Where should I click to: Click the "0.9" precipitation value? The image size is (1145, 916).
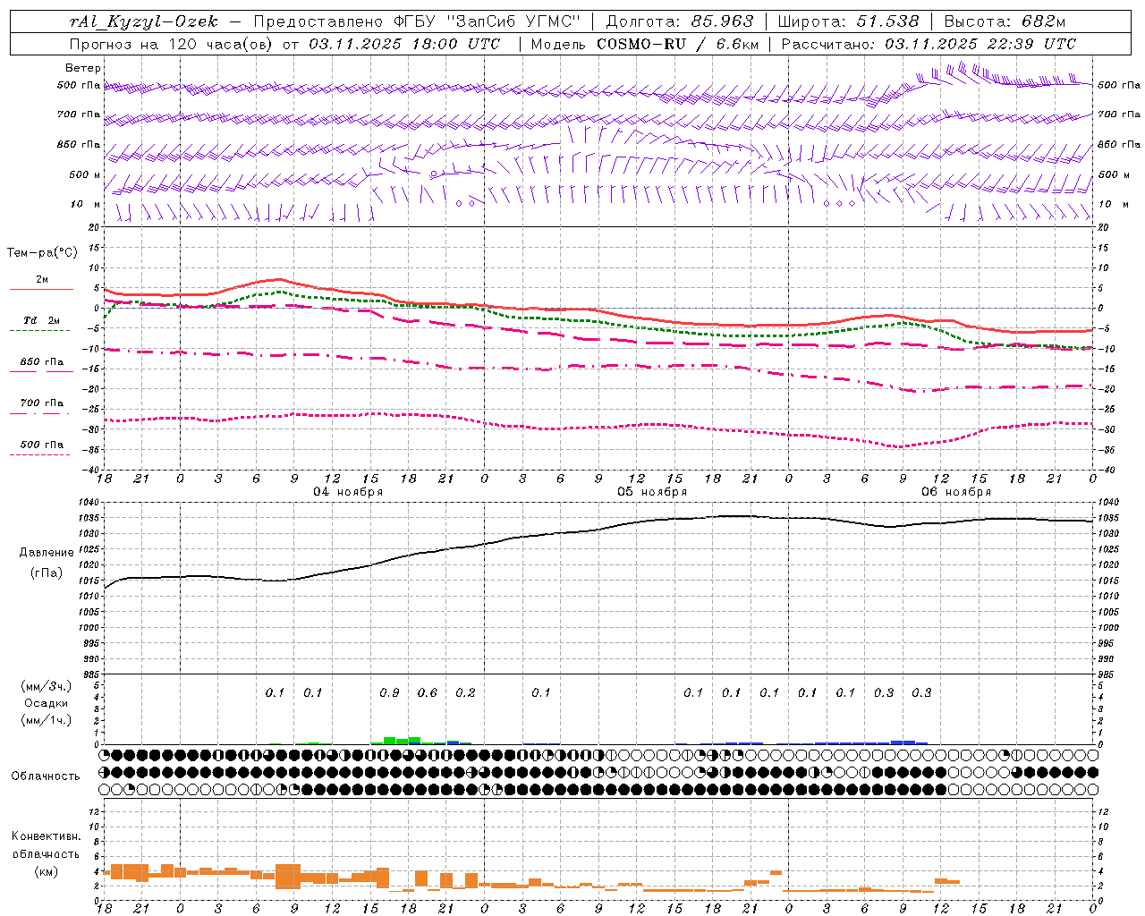tap(389, 692)
